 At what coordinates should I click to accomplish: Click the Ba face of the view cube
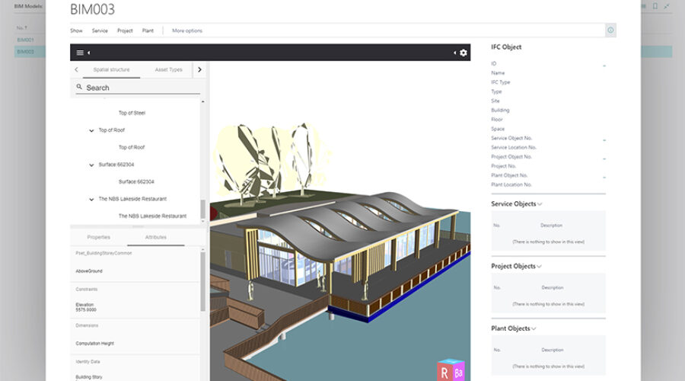458,373
